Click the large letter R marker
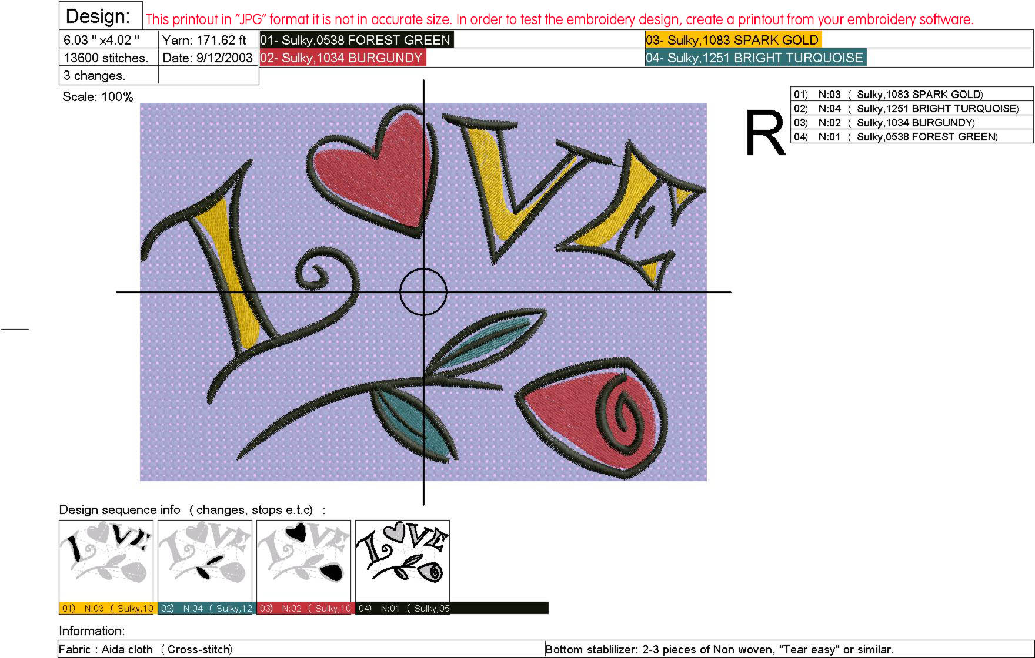Image resolution: width=1035 pixels, height=658 pixels. 764,133
